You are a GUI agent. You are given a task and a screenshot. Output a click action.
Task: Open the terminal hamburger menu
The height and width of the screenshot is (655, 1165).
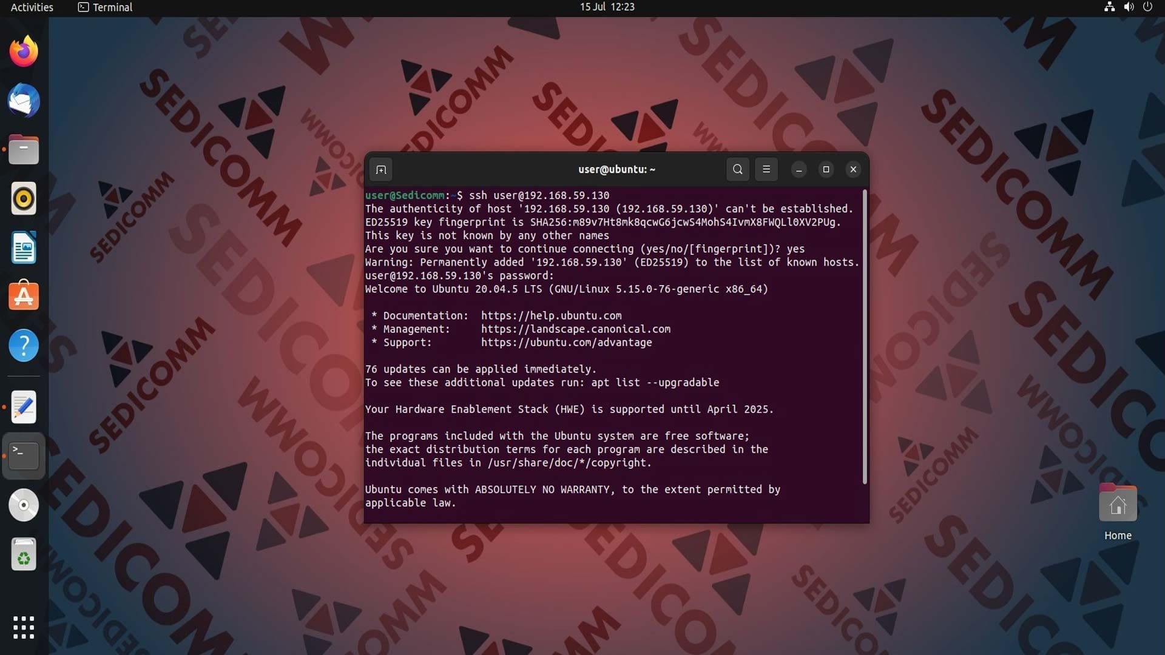click(766, 170)
